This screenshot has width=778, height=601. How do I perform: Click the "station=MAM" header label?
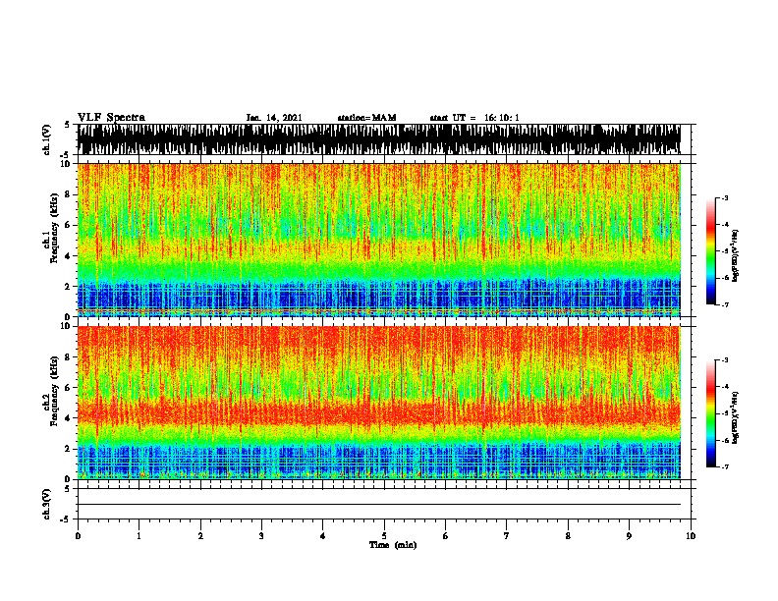coord(366,118)
